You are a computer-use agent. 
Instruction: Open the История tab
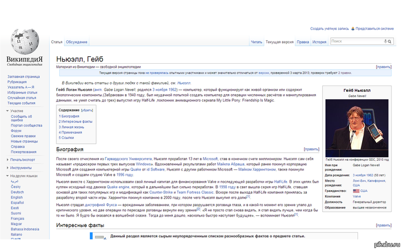[319, 42]
